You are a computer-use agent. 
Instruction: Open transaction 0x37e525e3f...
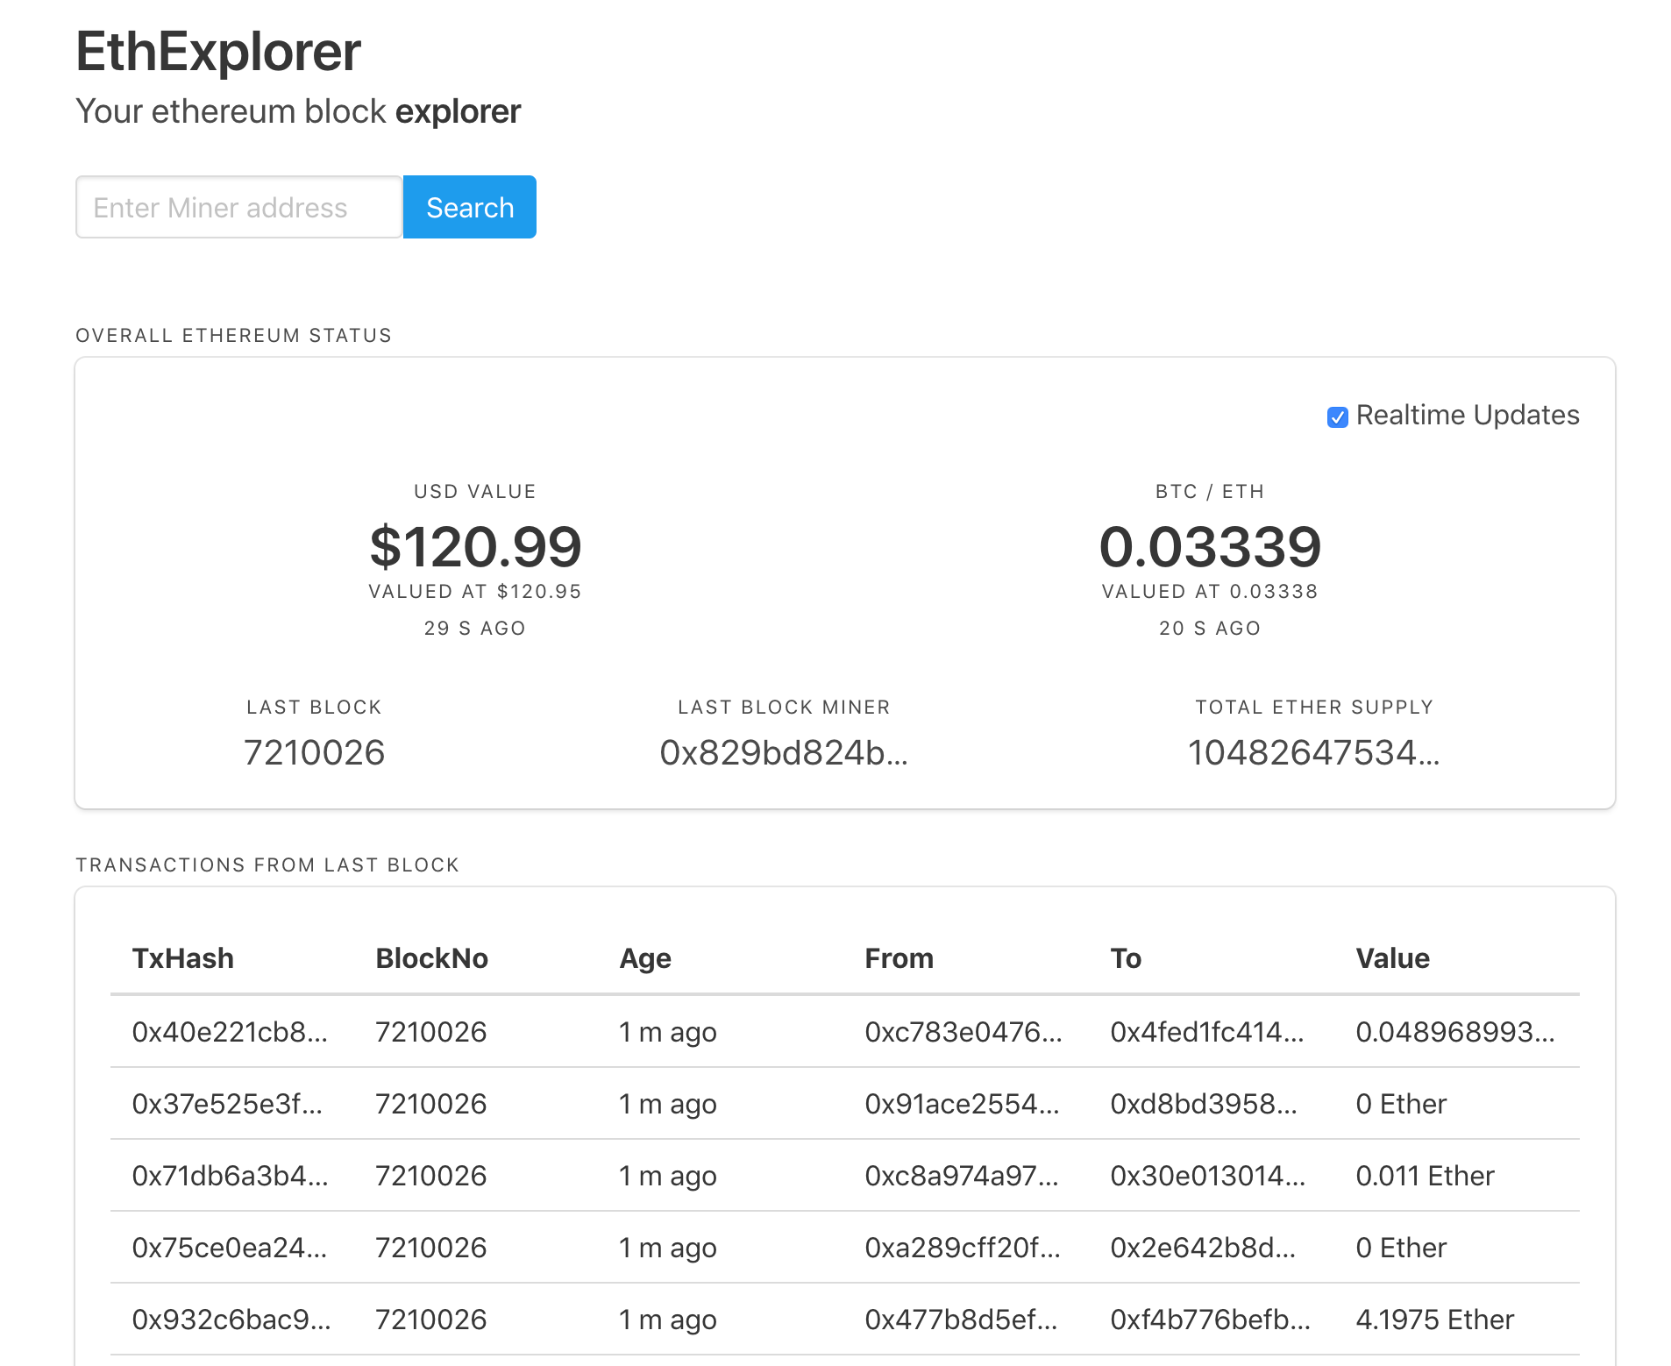click(x=227, y=1104)
